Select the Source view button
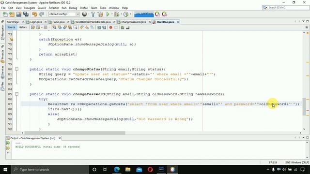The image size is (310, 174). pos(11,27)
